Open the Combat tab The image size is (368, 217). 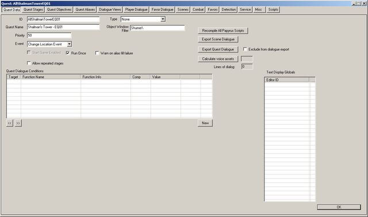tap(198, 10)
